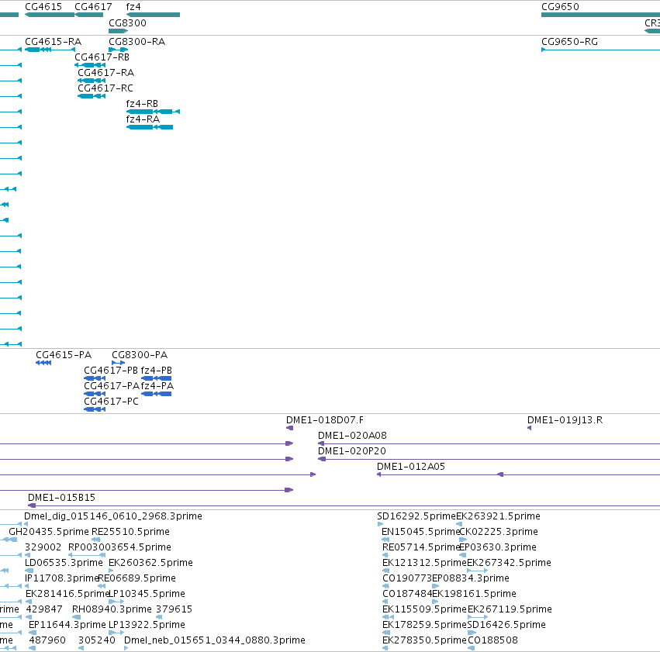Click the CK02225.3prime EST label
Viewport: 660px width, 652px height.
point(499,532)
